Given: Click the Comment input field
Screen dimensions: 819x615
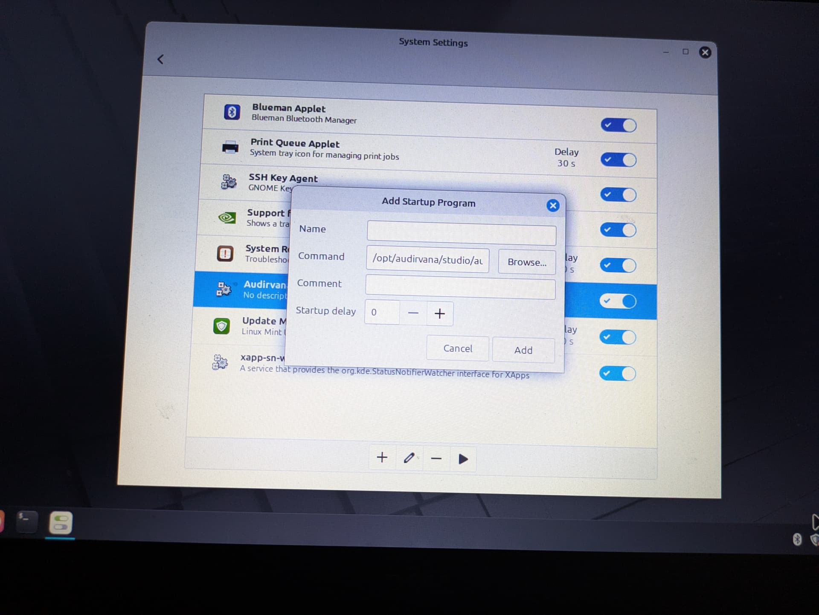Looking at the screenshot, I should point(460,287).
